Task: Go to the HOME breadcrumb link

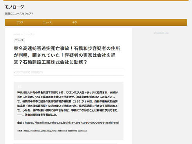Action: (x=17, y=34)
